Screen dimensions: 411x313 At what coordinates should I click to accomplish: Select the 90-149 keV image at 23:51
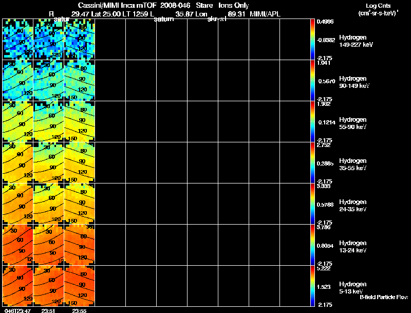click(x=49, y=80)
